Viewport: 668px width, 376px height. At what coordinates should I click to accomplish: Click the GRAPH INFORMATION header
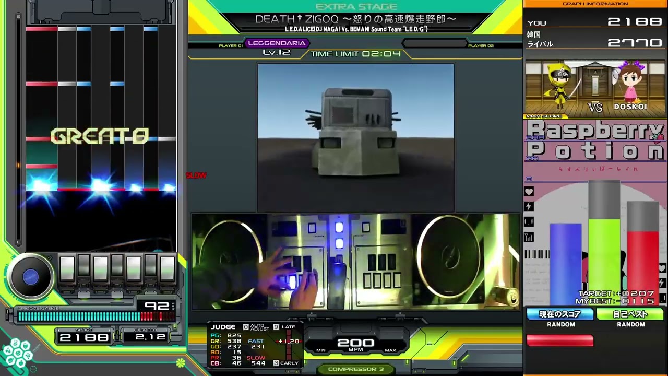click(x=595, y=4)
